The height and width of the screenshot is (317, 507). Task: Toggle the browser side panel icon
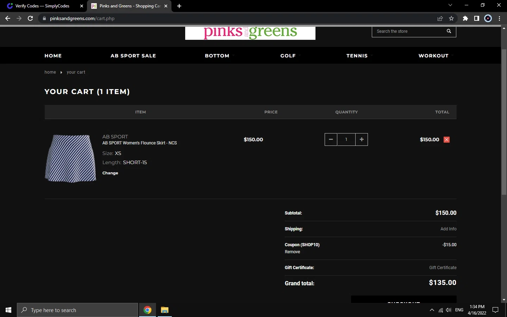477,18
